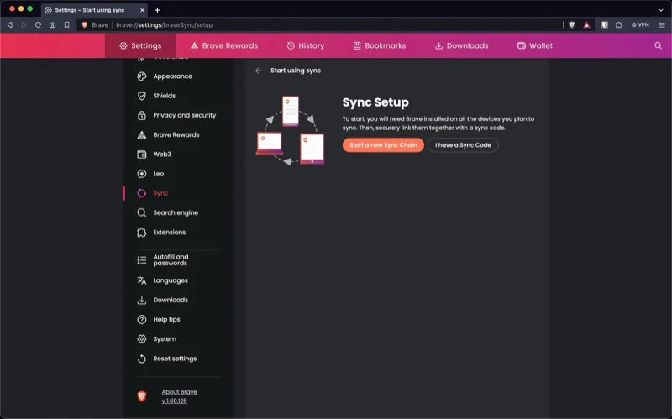Viewport: 672px width, 419px height.
Task: Open Shields settings label
Action: 164,96
